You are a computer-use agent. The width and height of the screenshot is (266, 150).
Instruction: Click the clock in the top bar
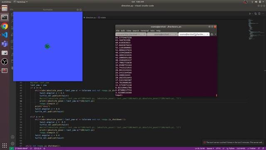pos(138,2)
